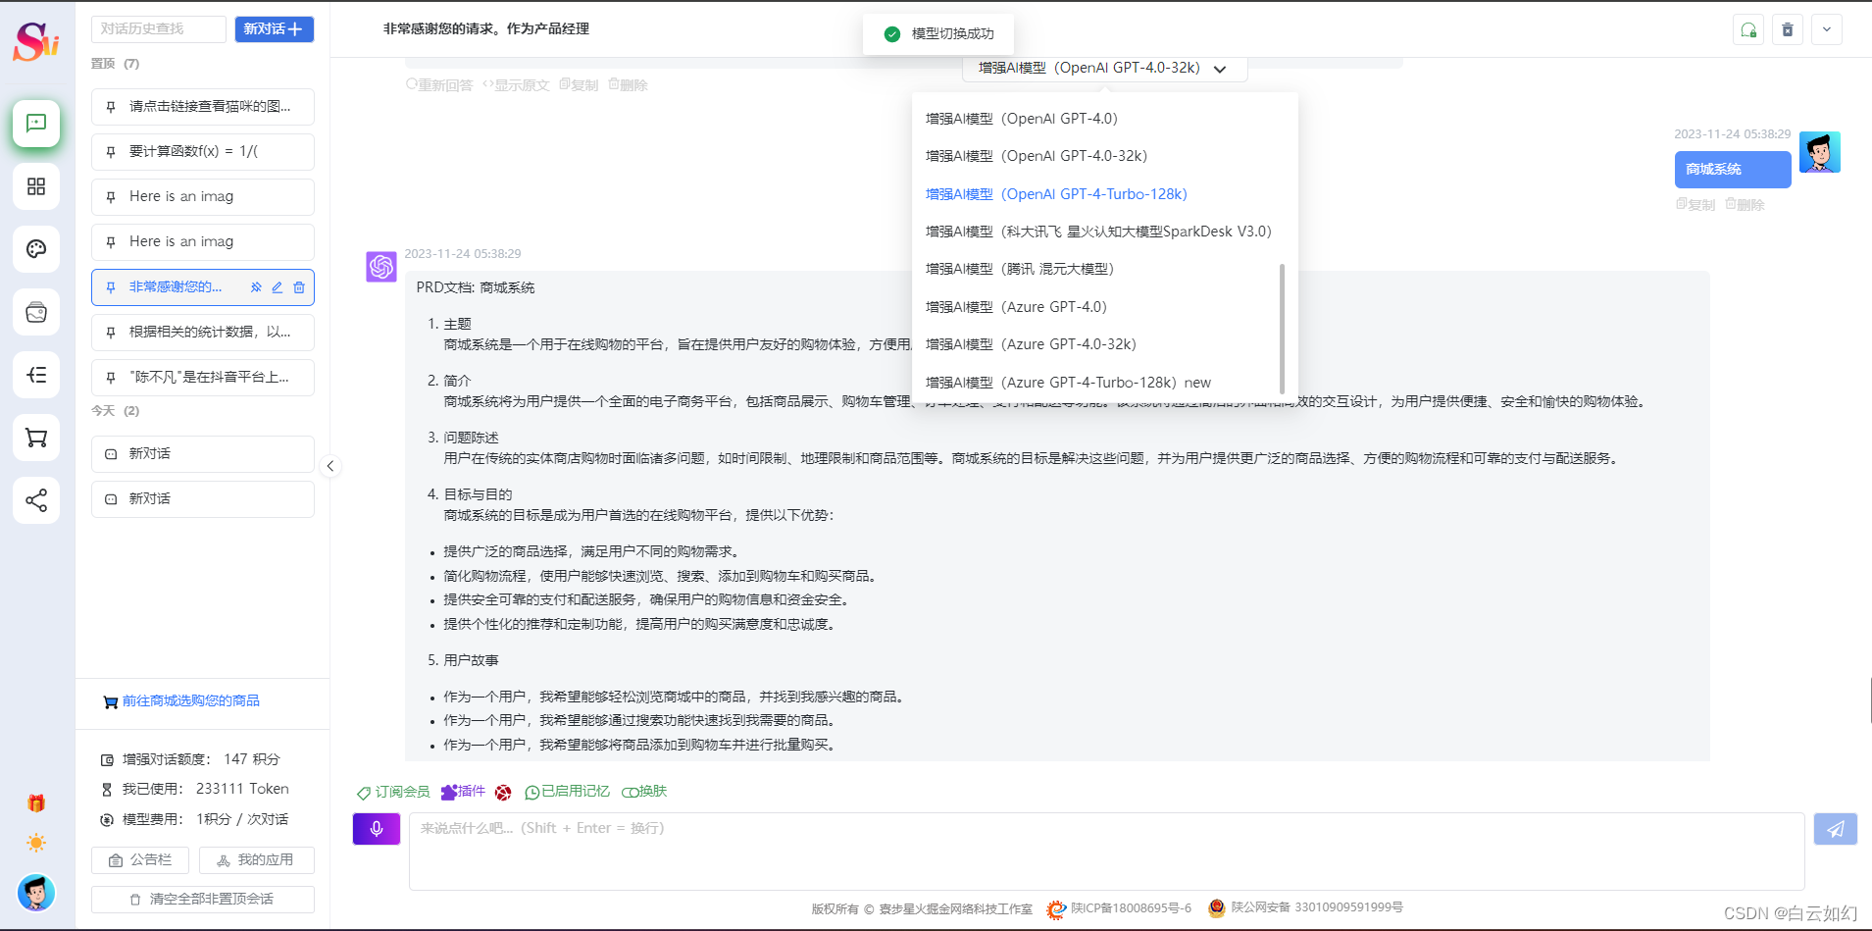The height and width of the screenshot is (931, 1872).
Task: Open pinned chat "陈不凡"是在抖音平台上
Action: click(x=203, y=378)
